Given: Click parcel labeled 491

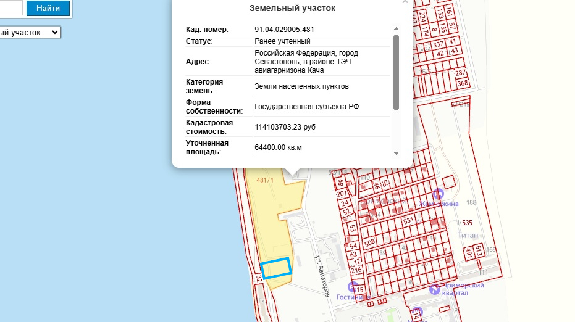Looking at the screenshot, I should (x=469, y=254).
